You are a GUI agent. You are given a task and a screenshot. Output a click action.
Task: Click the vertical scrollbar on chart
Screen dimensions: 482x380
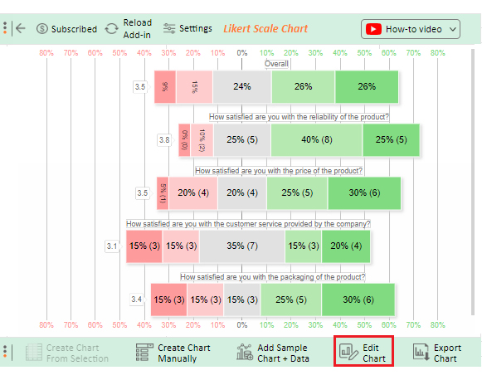(473, 182)
